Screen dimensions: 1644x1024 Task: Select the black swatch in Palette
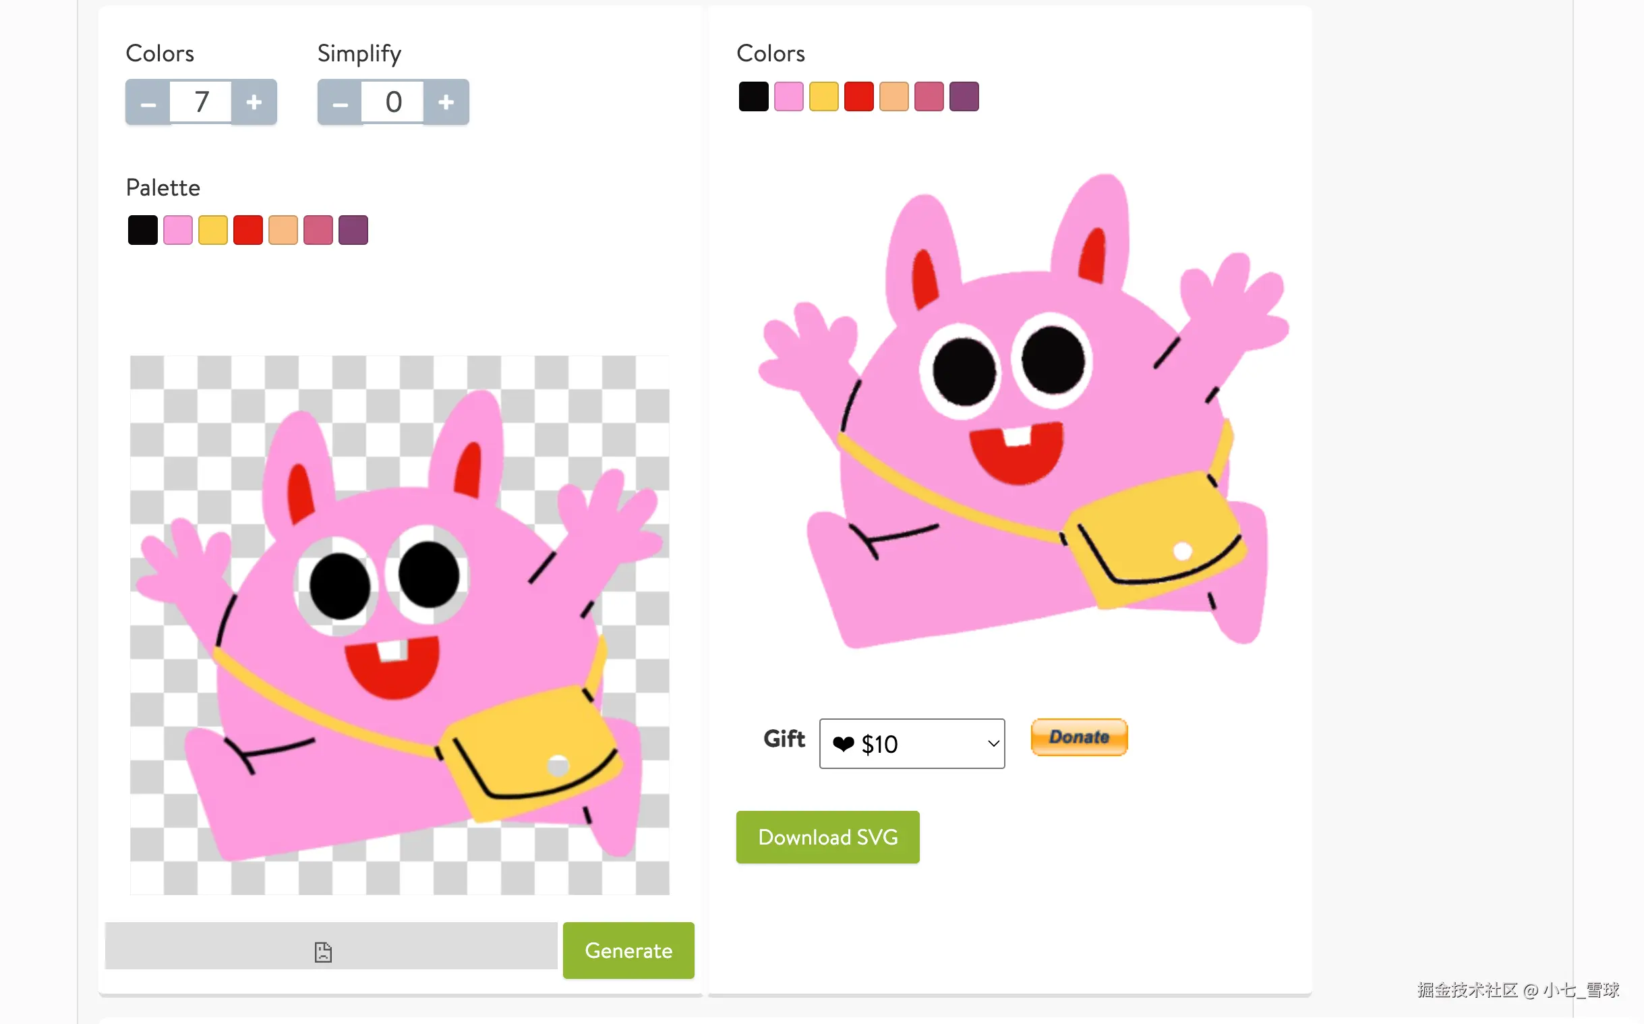pos(143,230)
